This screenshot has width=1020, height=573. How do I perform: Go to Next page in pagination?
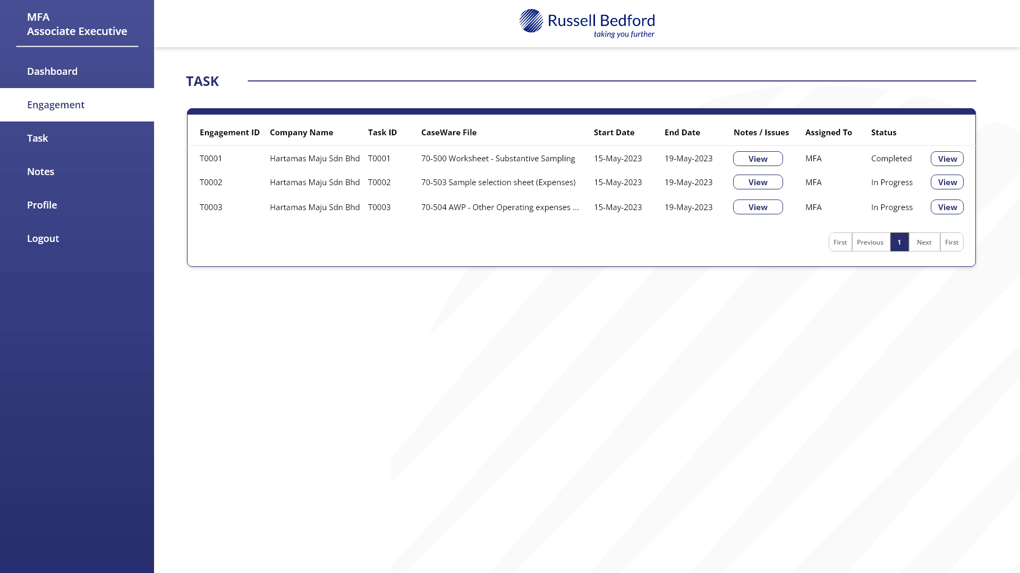tap(924, 242)
